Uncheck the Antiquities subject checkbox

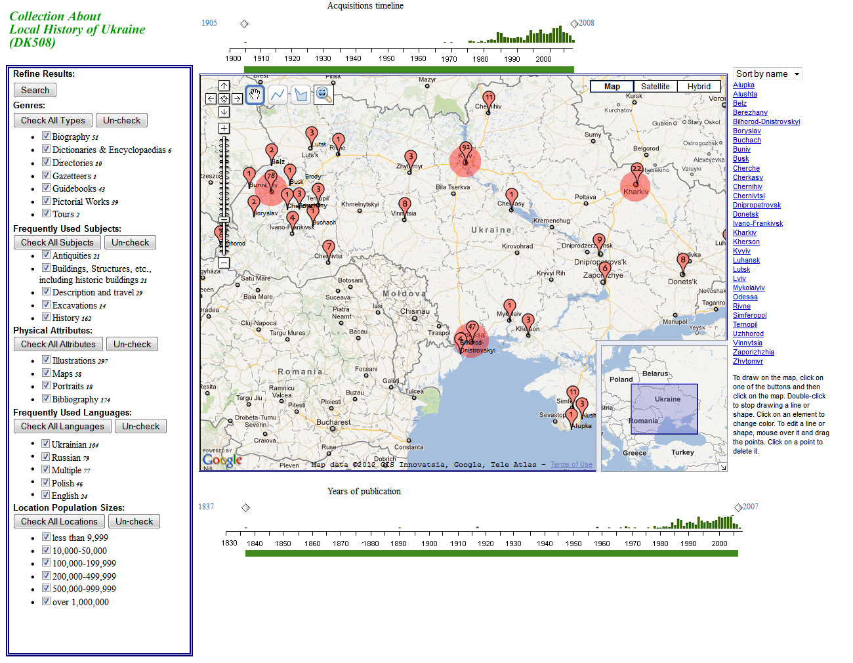coord(46,255)
